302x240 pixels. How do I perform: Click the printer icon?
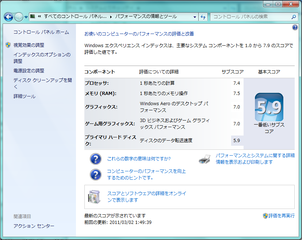tap(204, 159)
